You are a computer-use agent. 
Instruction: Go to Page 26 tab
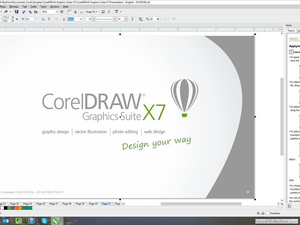(x=41, y=204)
